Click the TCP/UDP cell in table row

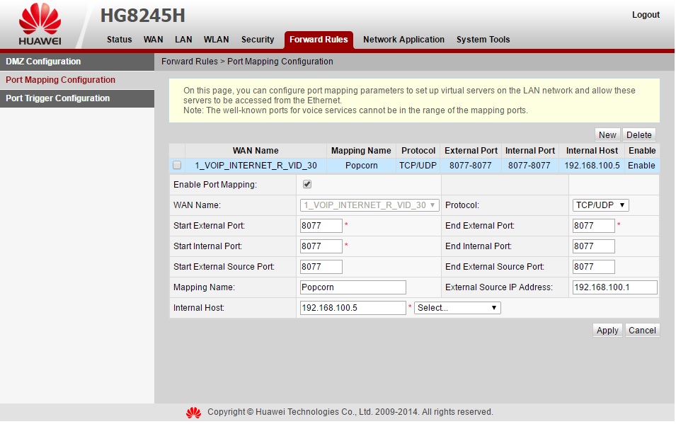point(418,166)
